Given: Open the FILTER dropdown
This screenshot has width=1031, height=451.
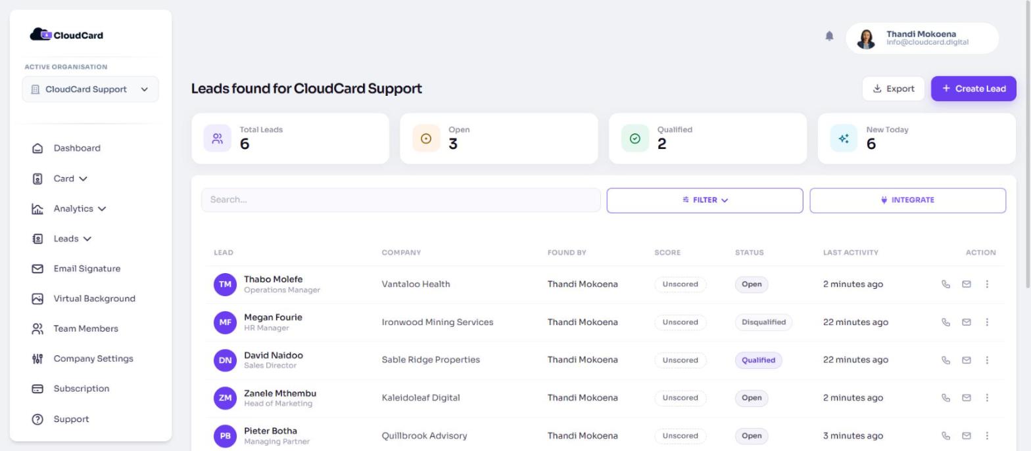Looking at the screenshot, I should click(705, 200).
